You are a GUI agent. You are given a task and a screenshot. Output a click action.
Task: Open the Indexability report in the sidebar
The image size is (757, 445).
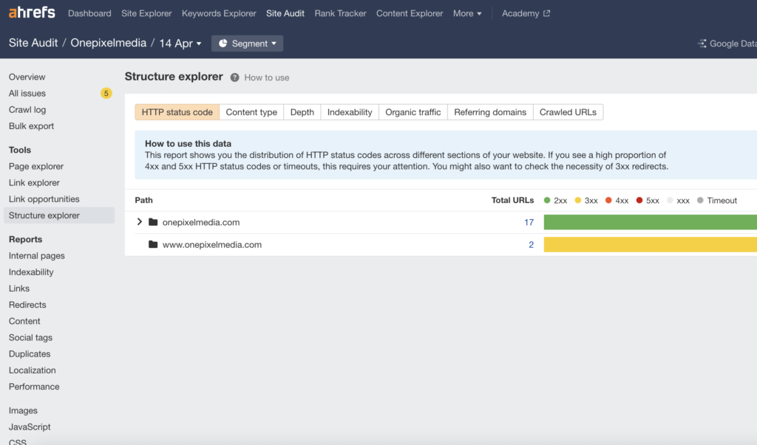[x=31, y=272]
